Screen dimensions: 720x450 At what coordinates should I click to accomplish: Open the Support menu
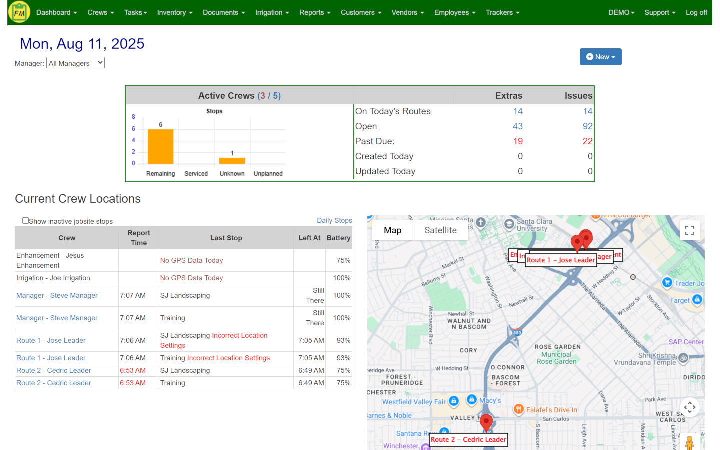[660, 12]
